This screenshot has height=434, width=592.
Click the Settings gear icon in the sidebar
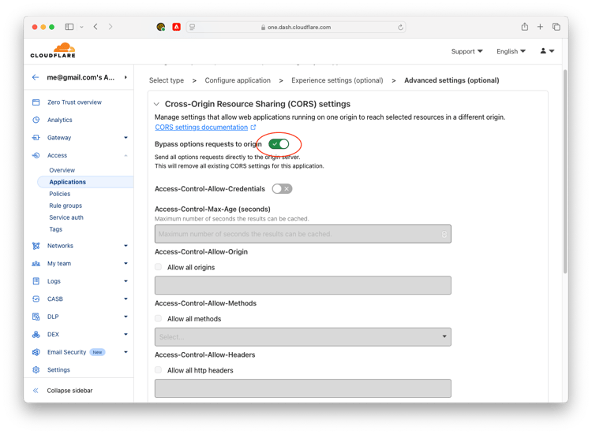click(36, 369)
